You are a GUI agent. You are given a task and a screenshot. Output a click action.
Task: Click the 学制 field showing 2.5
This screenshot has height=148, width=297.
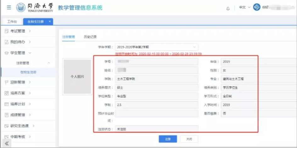click(x=156, y=105)
